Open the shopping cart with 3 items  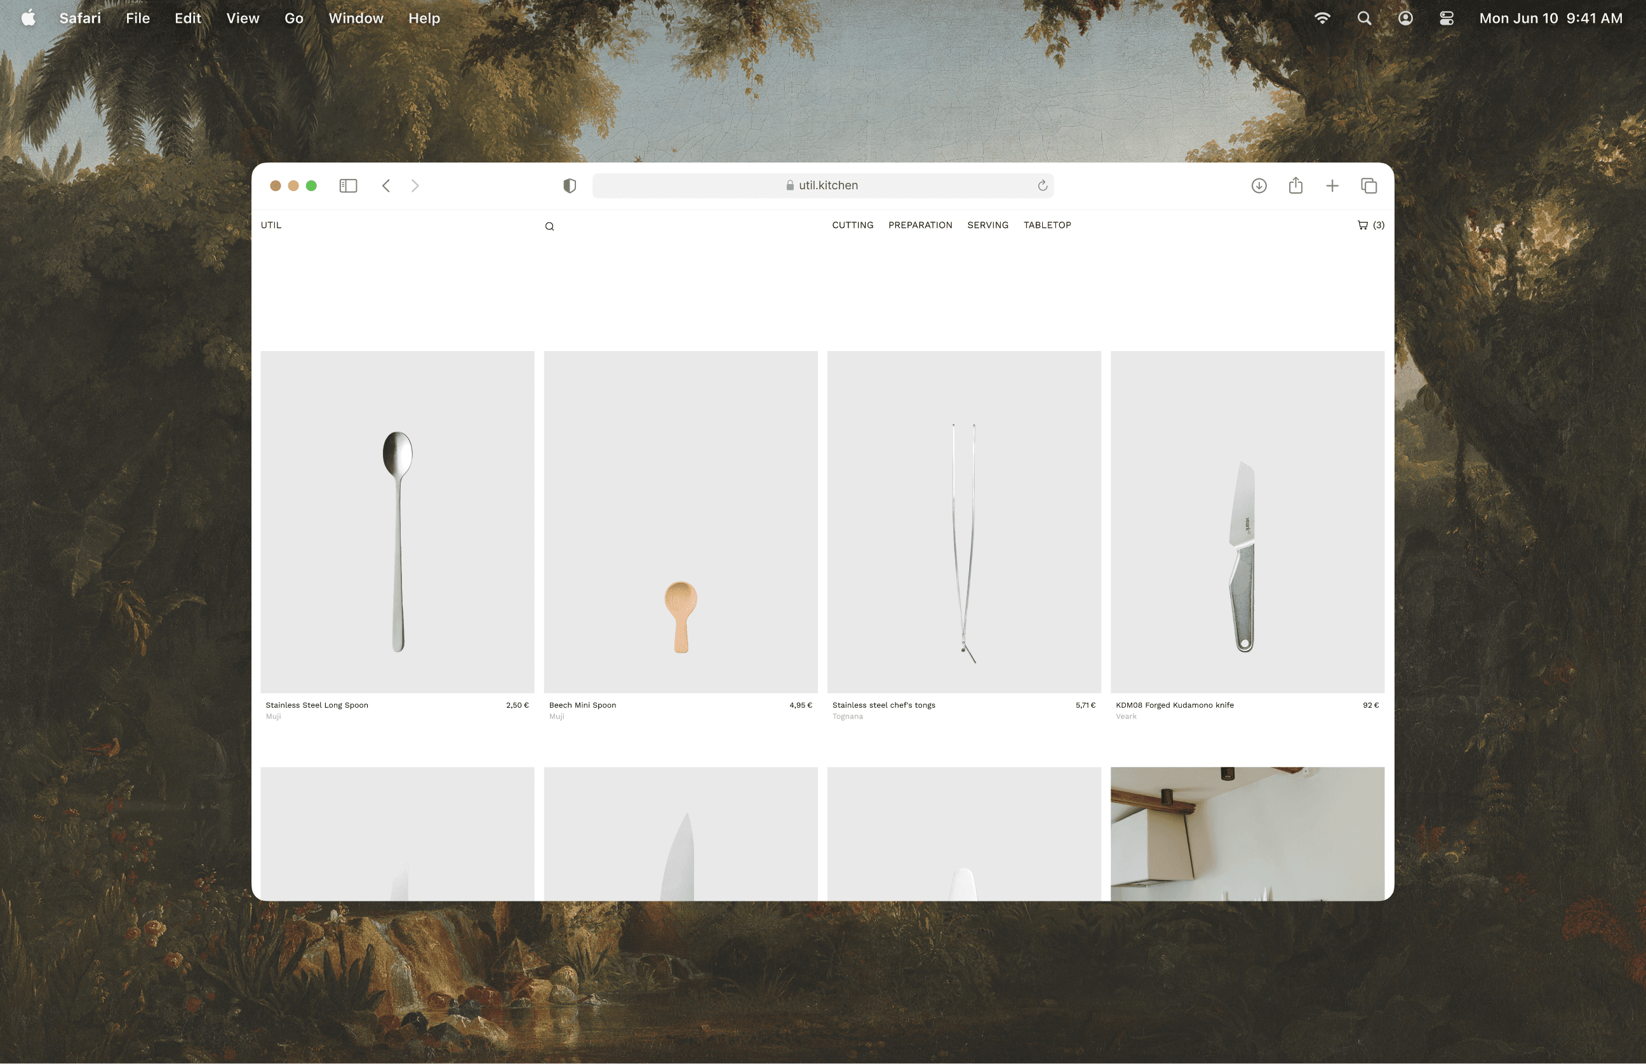pos(1370,225)
